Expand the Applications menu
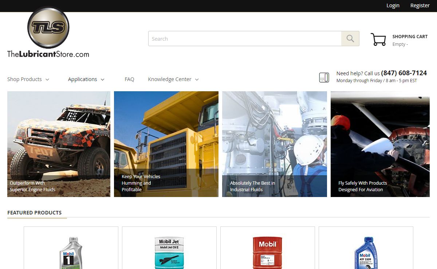The image size is (437, 269). tap(86, 79)
